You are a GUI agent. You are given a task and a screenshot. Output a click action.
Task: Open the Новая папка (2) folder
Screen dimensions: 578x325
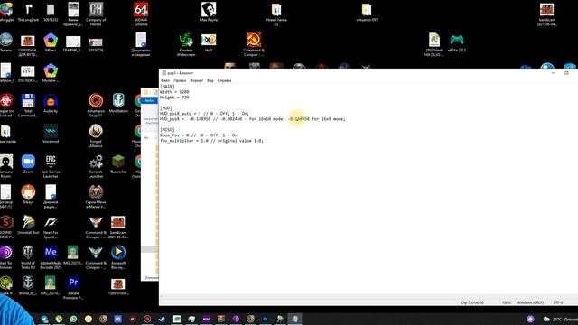pos(276,14)
